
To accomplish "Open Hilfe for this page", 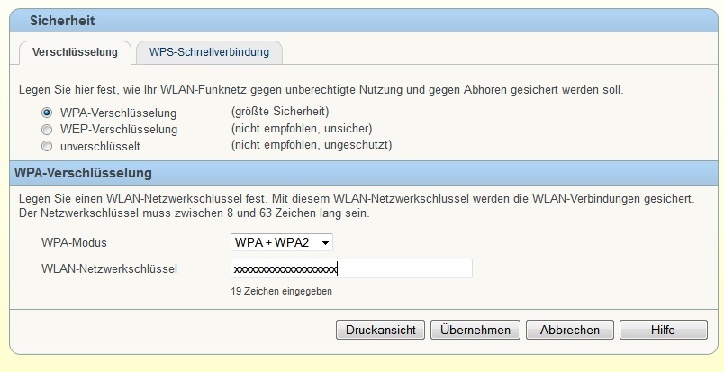I will pyautogui.click(x=663, y=330).
